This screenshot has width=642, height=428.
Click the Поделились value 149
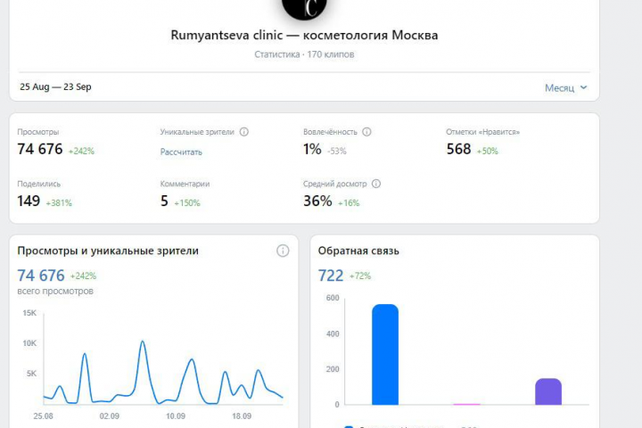point(29,202)
